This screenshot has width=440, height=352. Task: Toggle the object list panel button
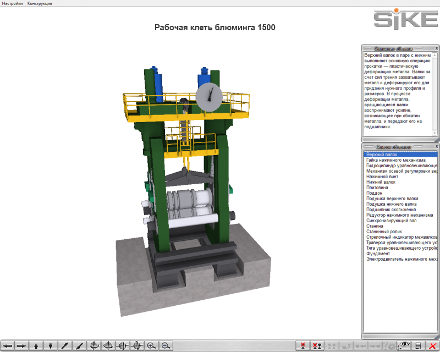[x=418, y=345]
